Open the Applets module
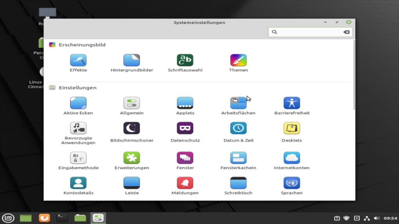 pyautogui.click(x=185, y=106)
